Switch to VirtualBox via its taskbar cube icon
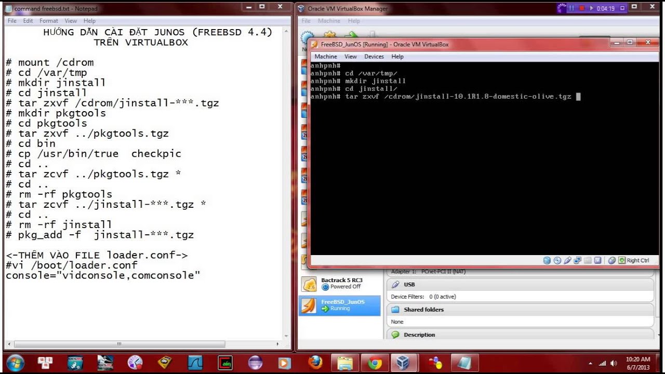 404,363
